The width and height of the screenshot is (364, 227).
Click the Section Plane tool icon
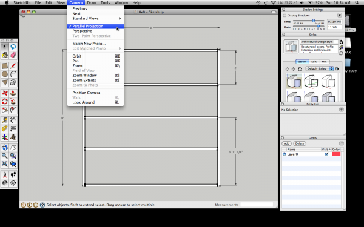click(13, 183)
